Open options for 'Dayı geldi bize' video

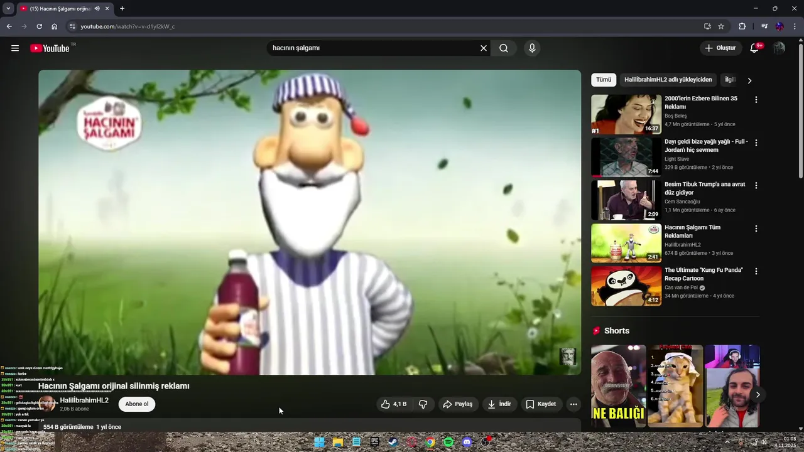[756, 143]
